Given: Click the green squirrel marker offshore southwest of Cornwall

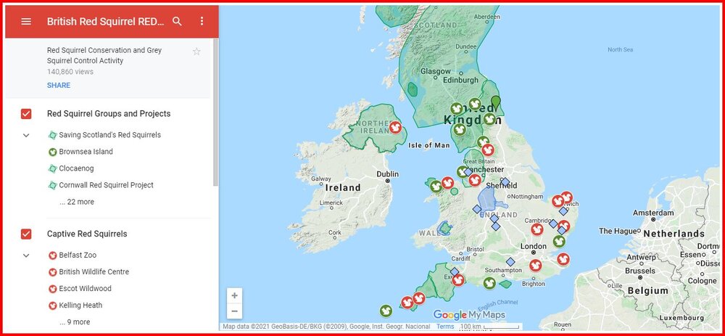Looking at the screenshot, I should click(386, 311).
